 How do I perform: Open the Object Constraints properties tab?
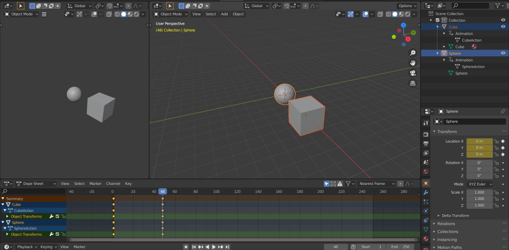426,220
